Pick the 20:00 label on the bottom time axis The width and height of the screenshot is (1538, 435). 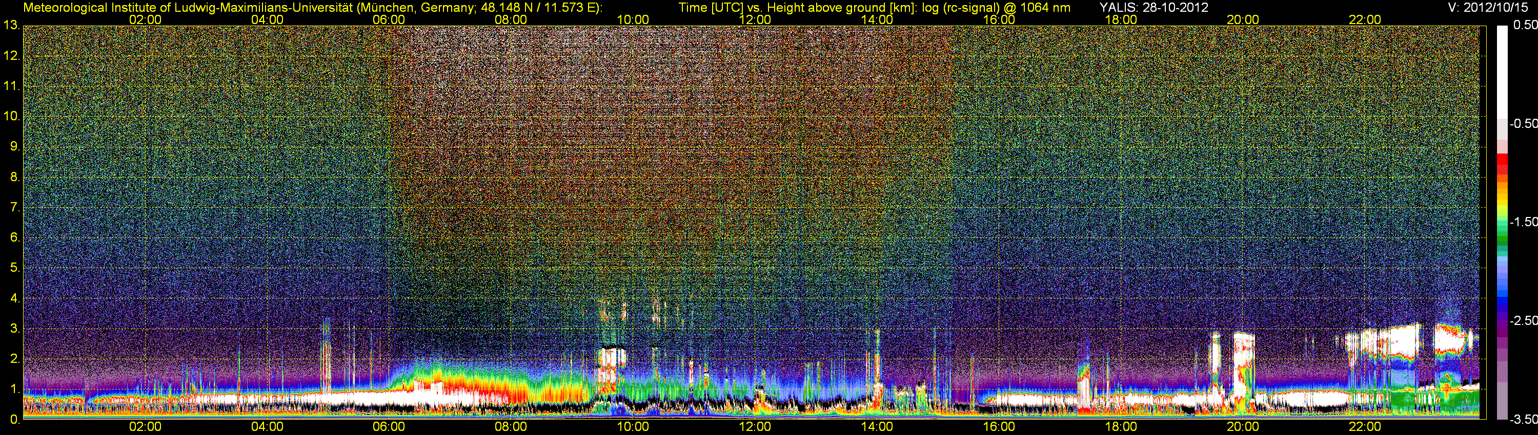(1243, 427)
